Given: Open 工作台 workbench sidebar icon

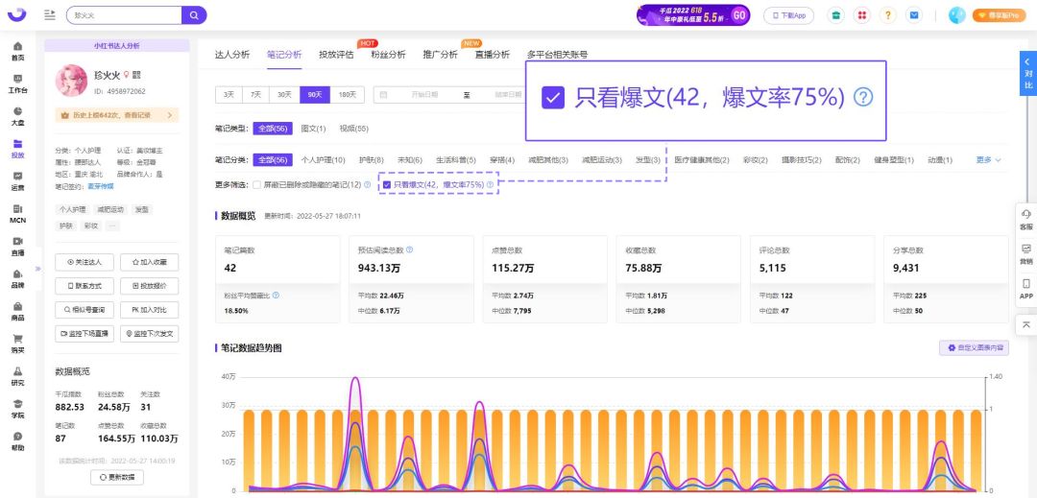Looking at the screenshot, I should 17,83.
